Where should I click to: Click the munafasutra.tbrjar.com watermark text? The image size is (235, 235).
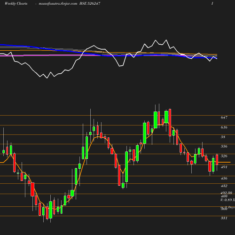point(58,4)
